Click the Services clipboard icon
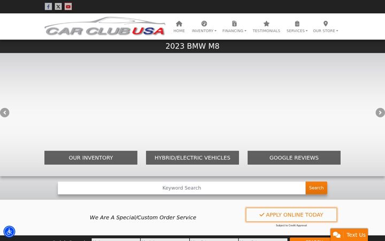The height and width of the screenshot is (241, 385). coord(297,24)
